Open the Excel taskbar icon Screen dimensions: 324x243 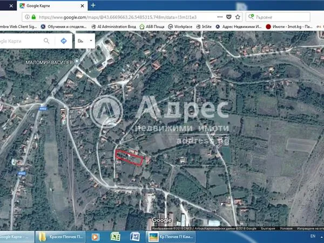tap(116, 237)
